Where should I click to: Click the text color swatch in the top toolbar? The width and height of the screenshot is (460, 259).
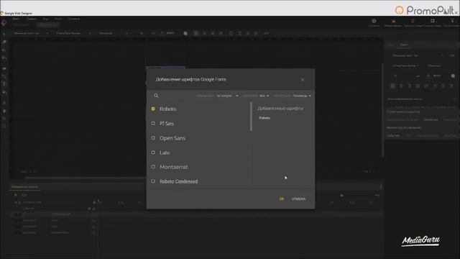pos(185,33)
